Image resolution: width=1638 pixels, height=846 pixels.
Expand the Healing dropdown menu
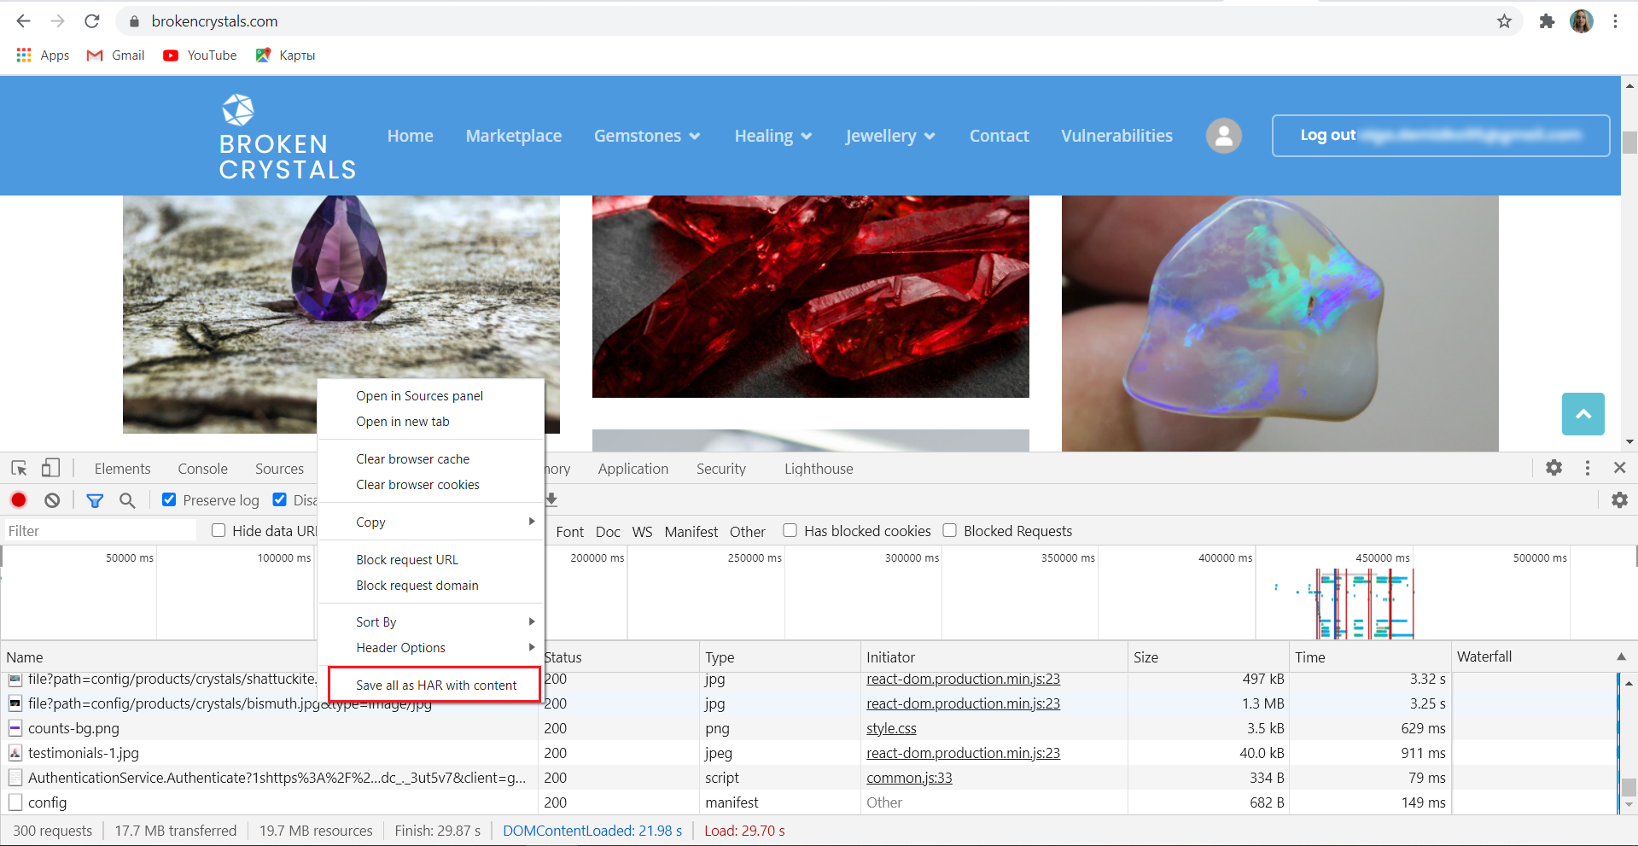pyautogui.click(x=773, y=136)
